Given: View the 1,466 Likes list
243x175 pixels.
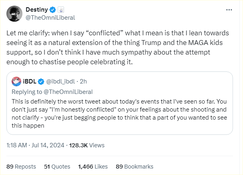Looking at the screenshot, I should 93,166.
